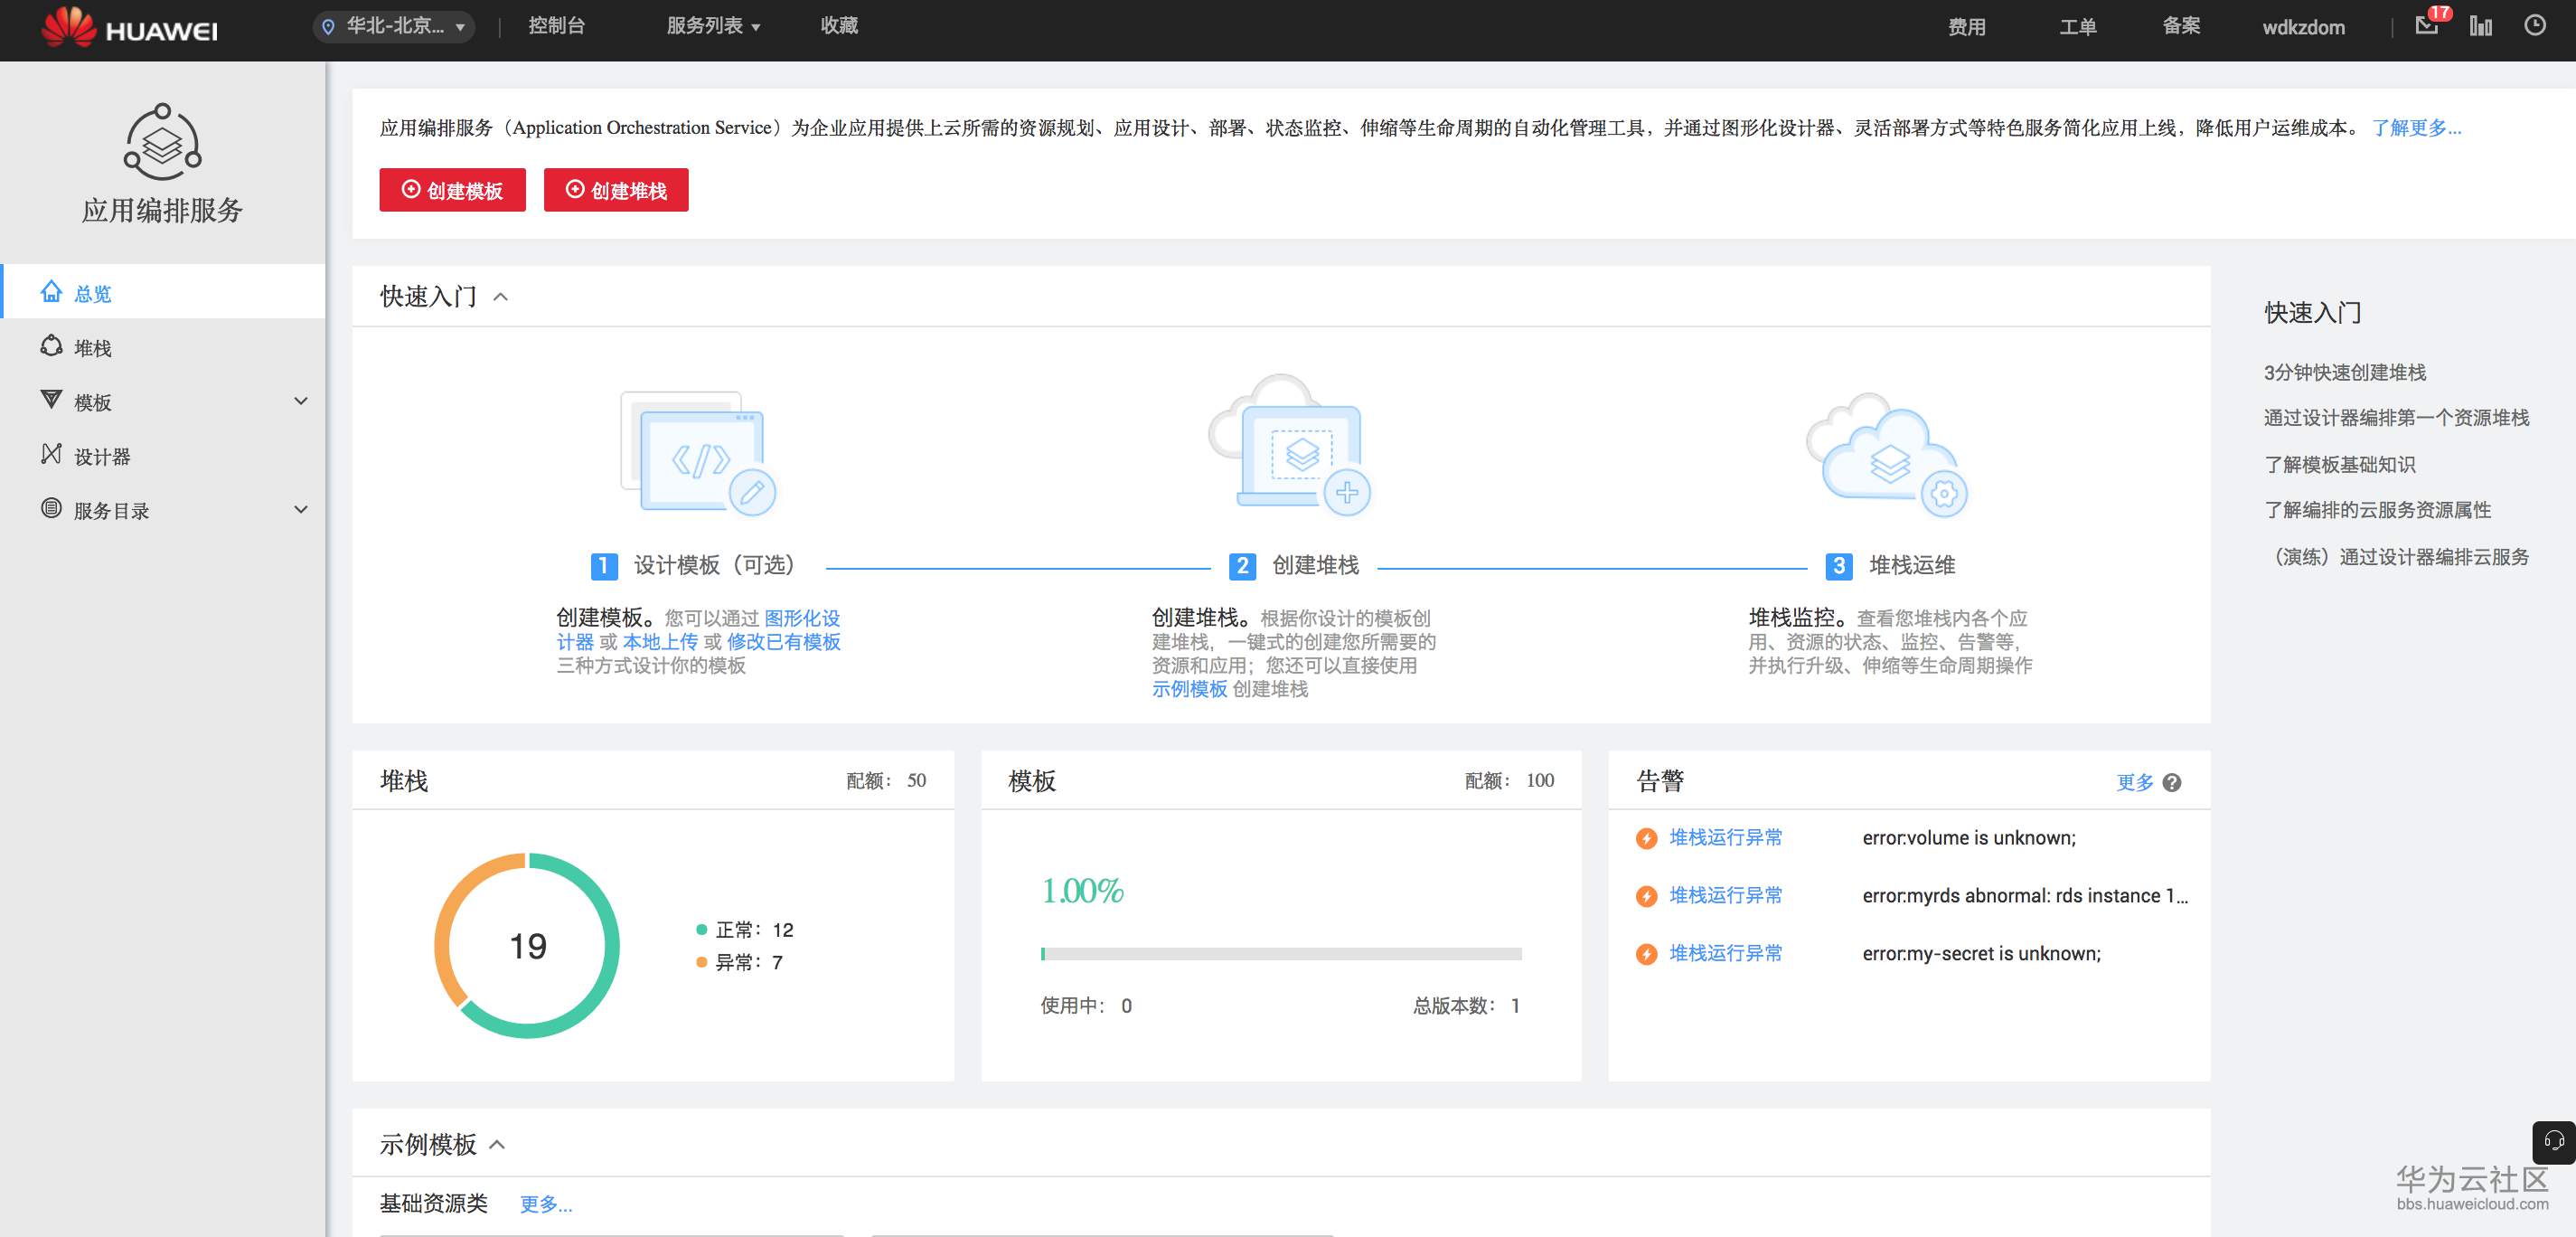The image size is (2576, 1237).
Task: Open the 服务列表 services dropdown
Action: pos(713,26)
